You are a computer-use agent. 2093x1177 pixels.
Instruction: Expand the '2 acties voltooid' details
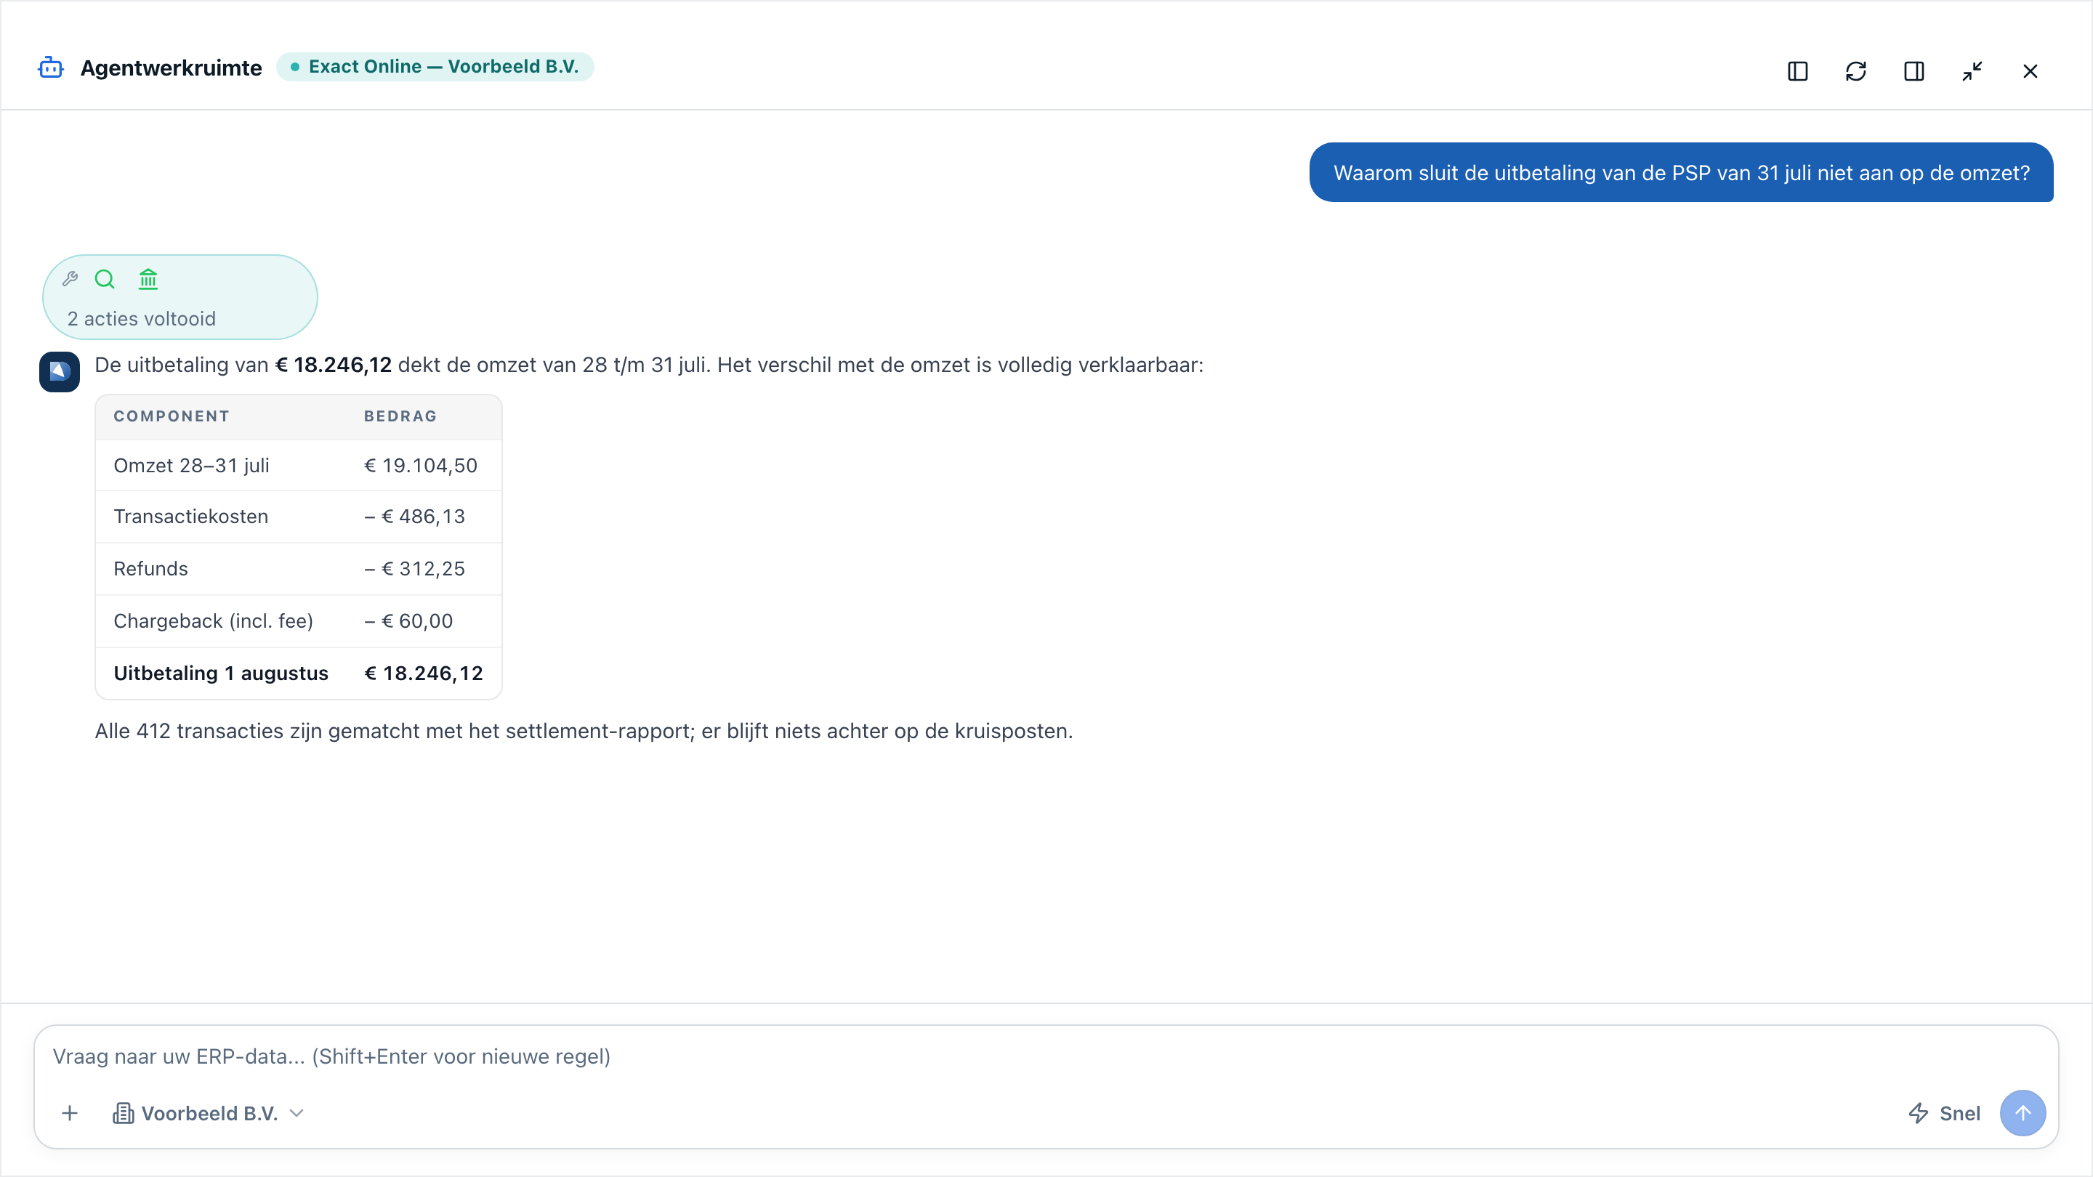142,318
